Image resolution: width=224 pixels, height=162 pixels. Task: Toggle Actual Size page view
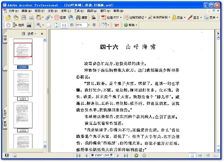coord(49,25)
